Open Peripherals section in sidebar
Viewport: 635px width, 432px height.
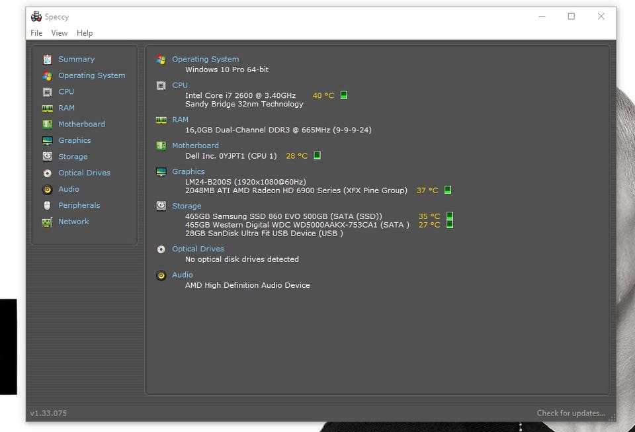(79, 205)
